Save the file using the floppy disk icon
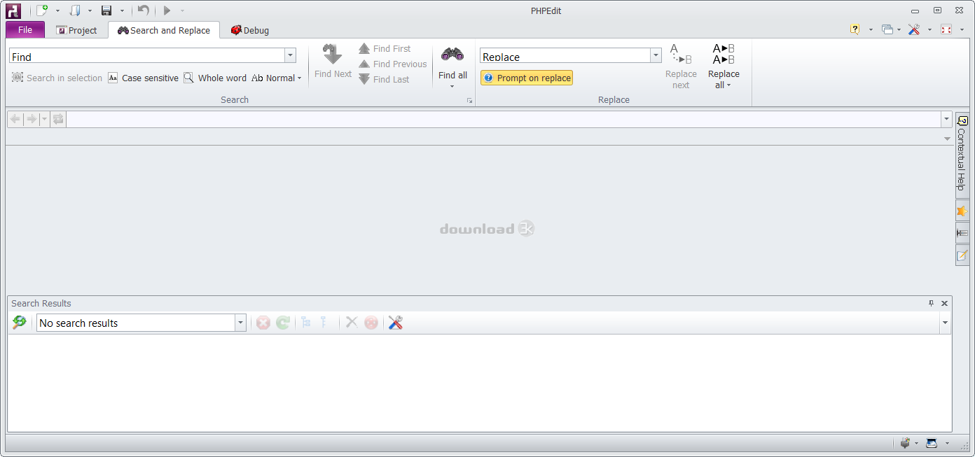 106,10
